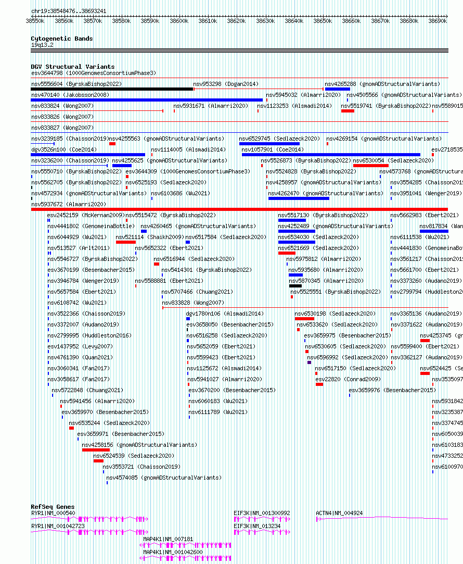Screen dimensions: 463x564
Task: Click the nsv6530198 red variant bar
Action: [x=304, y=319]
